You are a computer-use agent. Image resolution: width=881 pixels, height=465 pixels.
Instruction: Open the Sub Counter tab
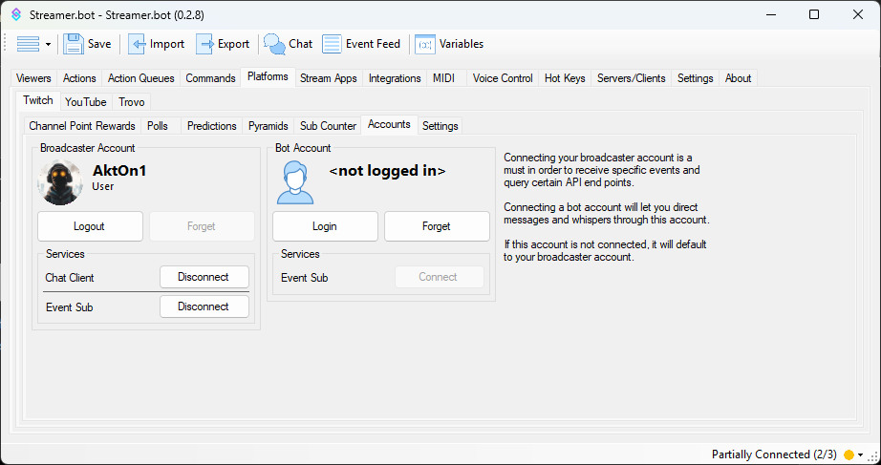328,126
